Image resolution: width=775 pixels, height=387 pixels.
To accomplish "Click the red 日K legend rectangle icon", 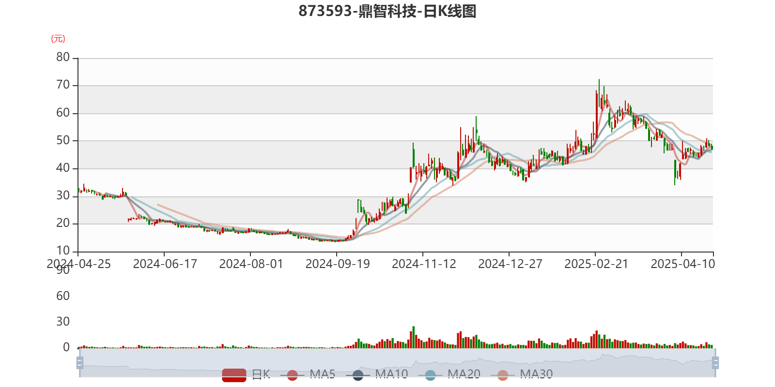I will 234,374.
